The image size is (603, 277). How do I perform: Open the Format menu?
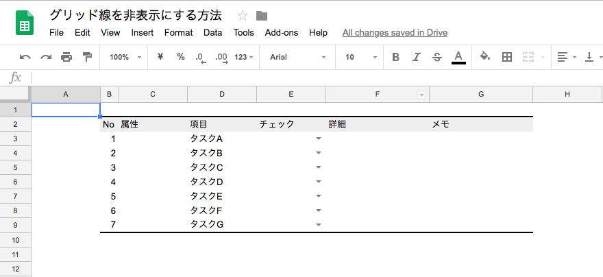coord(178,33)
